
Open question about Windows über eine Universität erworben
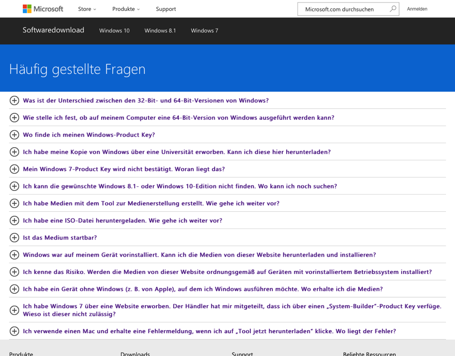[177, 152]
